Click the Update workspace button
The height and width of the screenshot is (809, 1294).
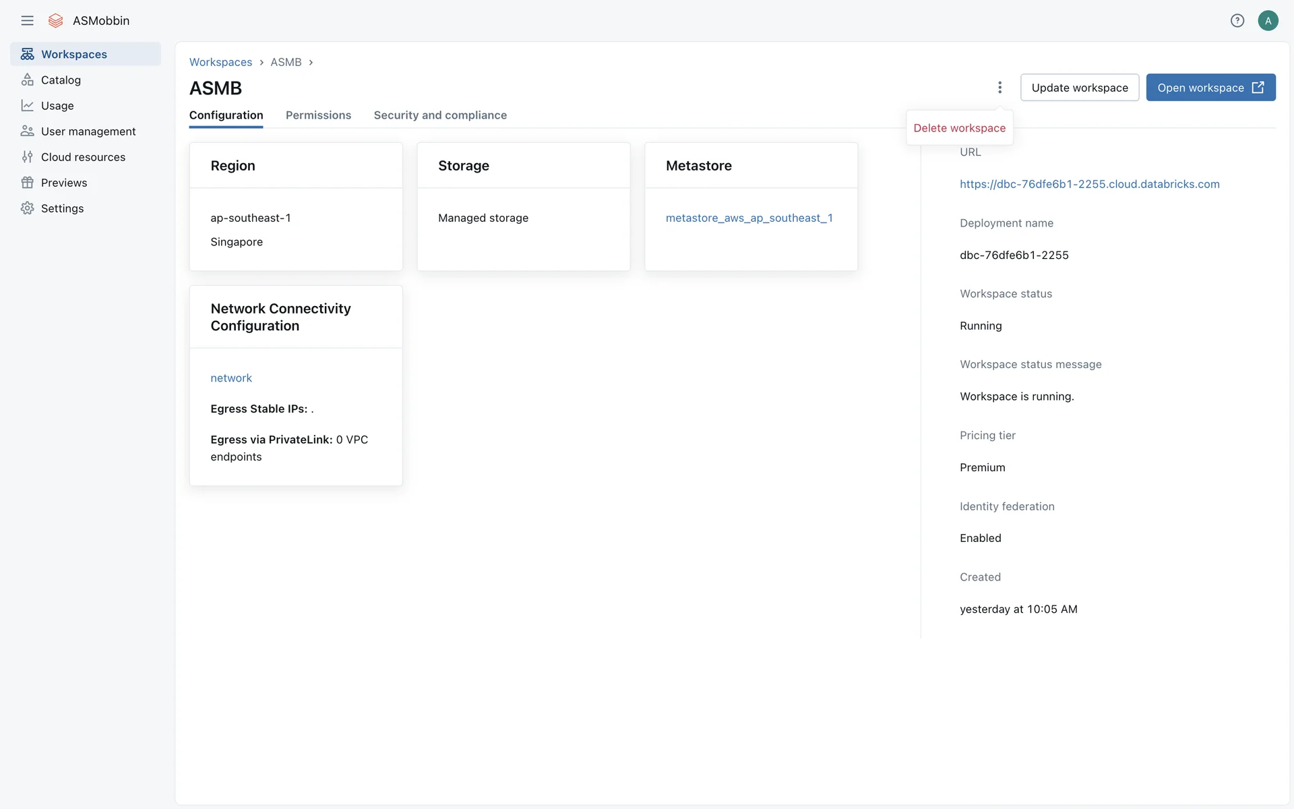1079,88
